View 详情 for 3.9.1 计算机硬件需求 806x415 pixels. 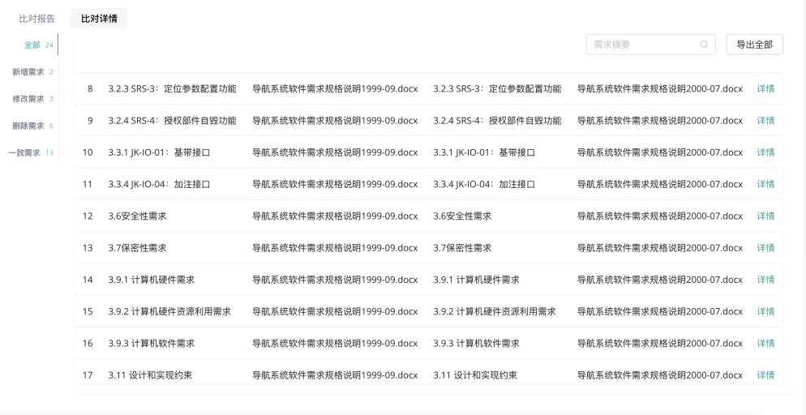point(765,280)
